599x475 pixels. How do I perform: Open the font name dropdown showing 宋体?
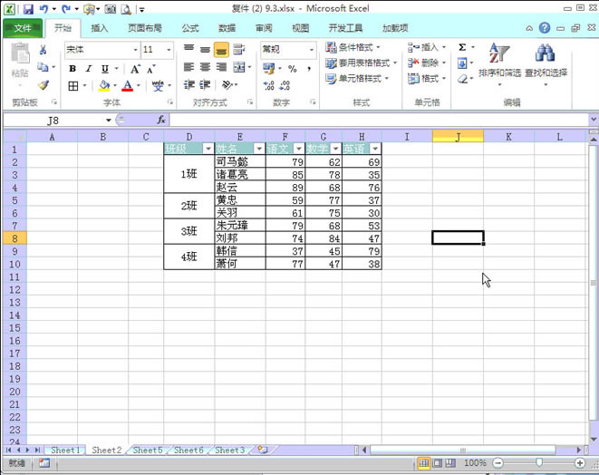pyautogui.click(x=135, y=50)
